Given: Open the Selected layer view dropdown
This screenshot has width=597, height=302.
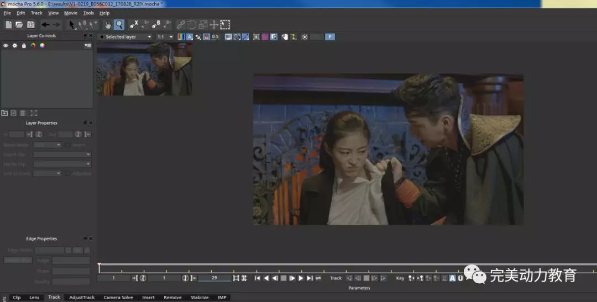Looking at the screenshot, I should (x=125, y=37).
